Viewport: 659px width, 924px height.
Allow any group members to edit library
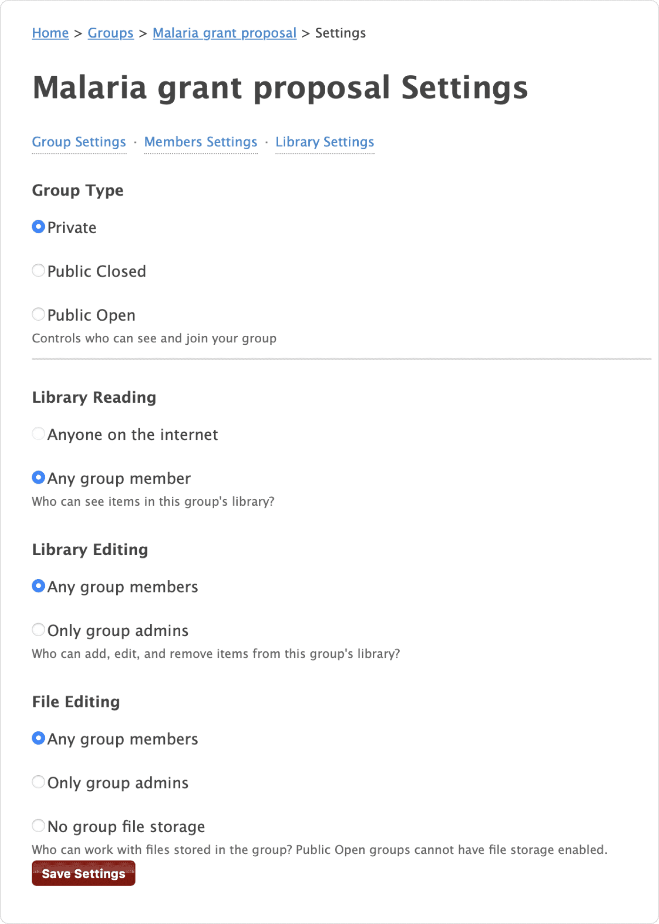(x=38, y=586)
